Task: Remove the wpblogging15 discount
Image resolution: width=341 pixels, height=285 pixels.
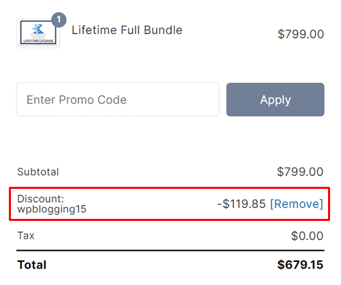Action: click(x=297, y=204)
